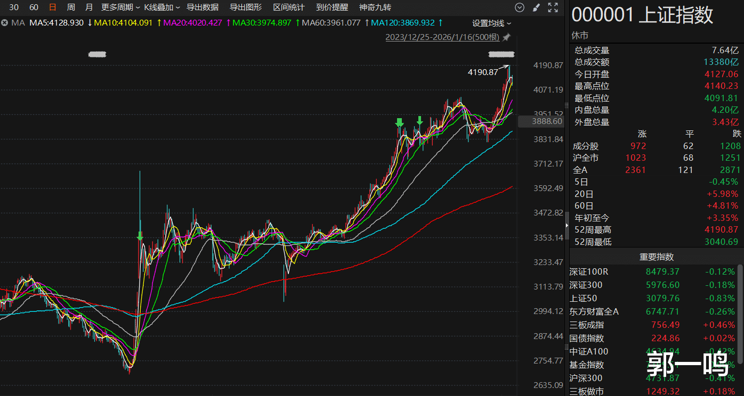Viewport: 744px width, 396px height.
Task: Select the magenta MA20:4020.427 readout
Action: pos(192,23)
